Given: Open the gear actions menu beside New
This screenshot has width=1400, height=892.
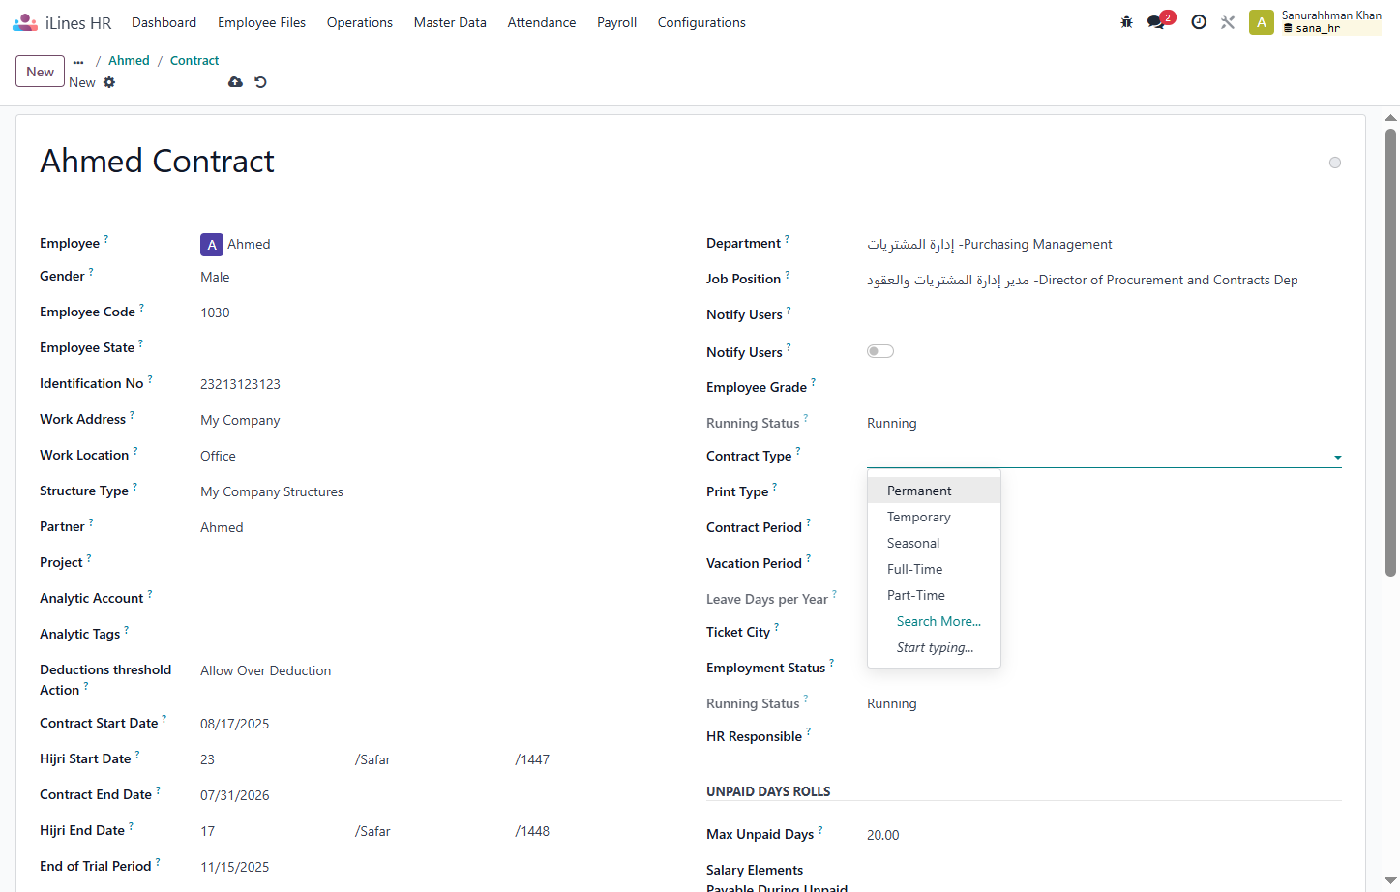Looking at the screenshot, I should (x=109, y=82).
